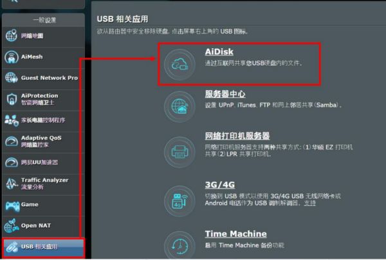The width and height of the screenshot is (386, 260).
Task: Click the network printer server icon
Action: 179,152
